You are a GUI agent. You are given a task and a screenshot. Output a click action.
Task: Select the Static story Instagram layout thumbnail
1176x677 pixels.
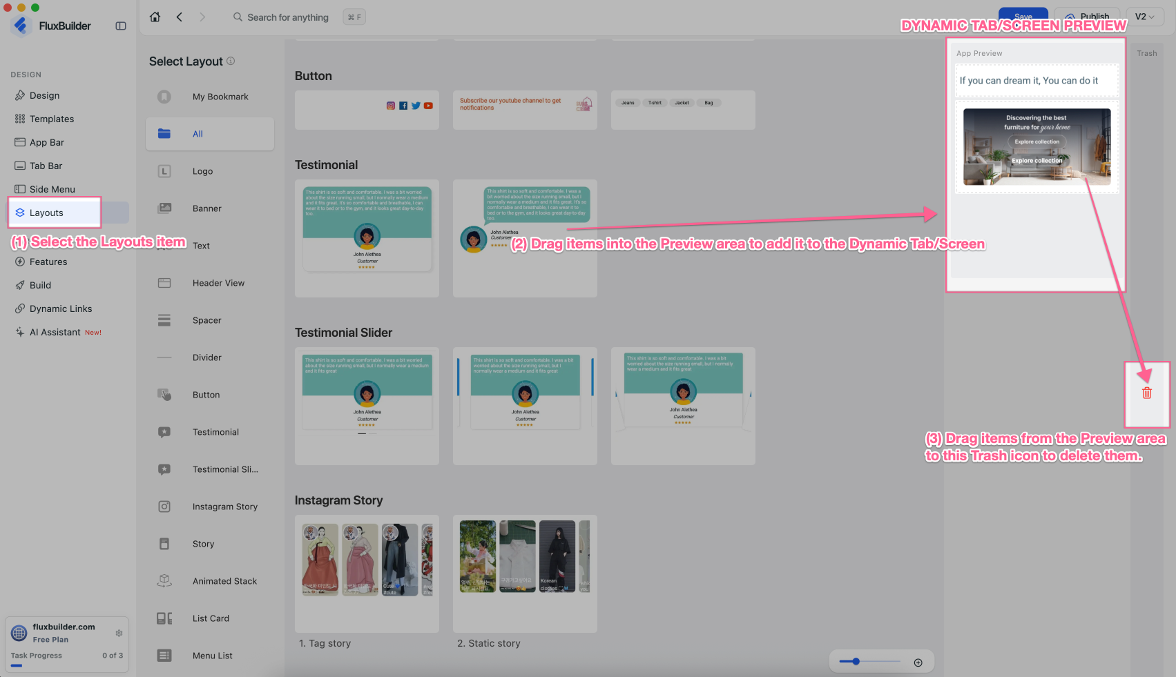(525, 573)
